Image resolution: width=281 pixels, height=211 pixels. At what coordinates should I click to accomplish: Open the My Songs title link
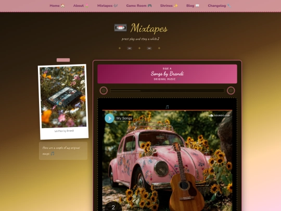click(124, 118)
